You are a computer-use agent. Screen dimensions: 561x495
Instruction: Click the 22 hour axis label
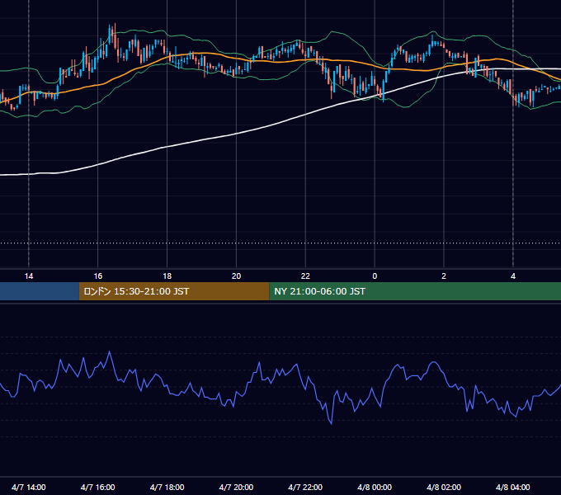pos(305,276)
